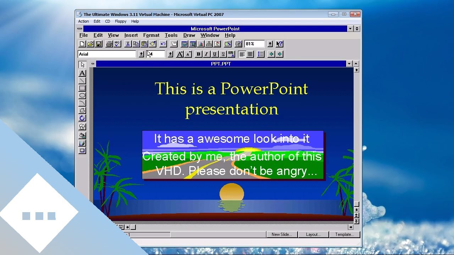Toggle Fill On/Off paint bucket
Image resolution: width=454 pixels, height=255 pixels.
click(82, 136)
